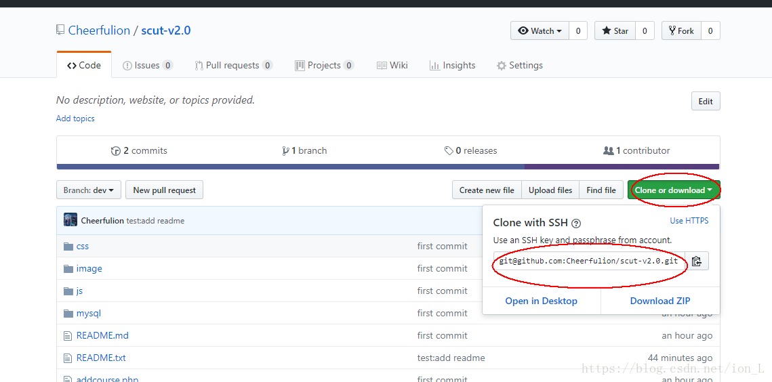The width and height of the screenshot is (772, 382).
Task: Open the README.txt file
Action: click(101, 358)
